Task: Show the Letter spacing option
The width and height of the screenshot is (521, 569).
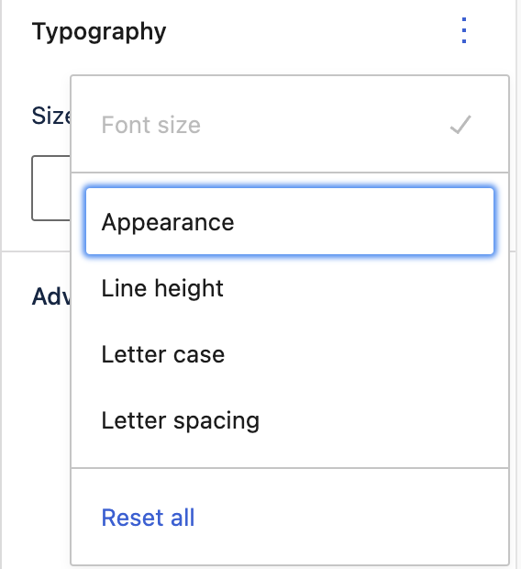Action: [290, 419]
